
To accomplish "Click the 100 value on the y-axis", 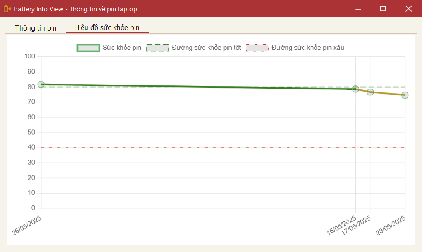I will [30, 56].
